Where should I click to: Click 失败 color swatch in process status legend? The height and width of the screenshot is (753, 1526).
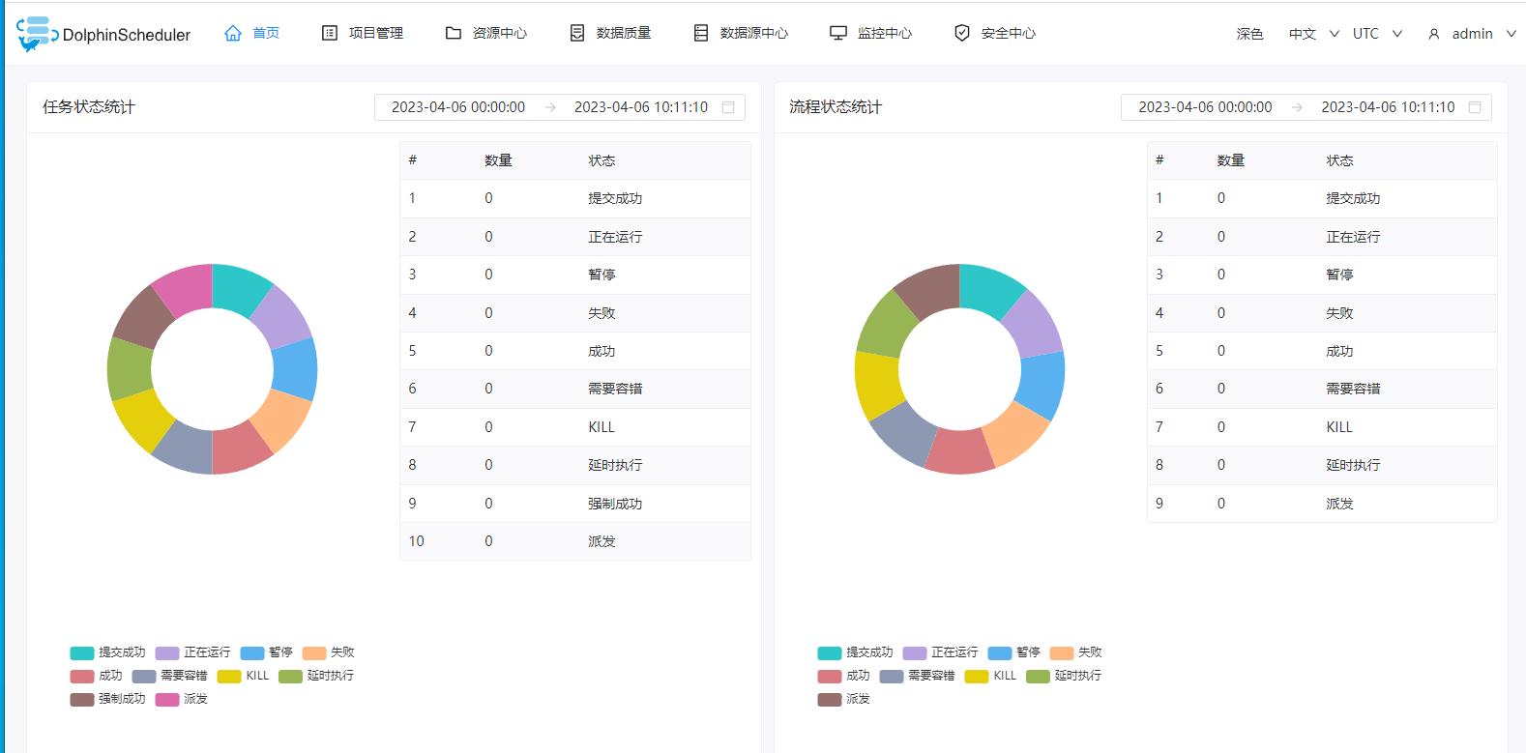1062,652
